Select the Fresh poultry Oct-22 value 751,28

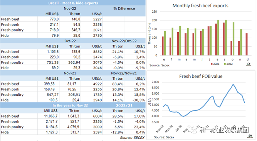coord(52,62)
